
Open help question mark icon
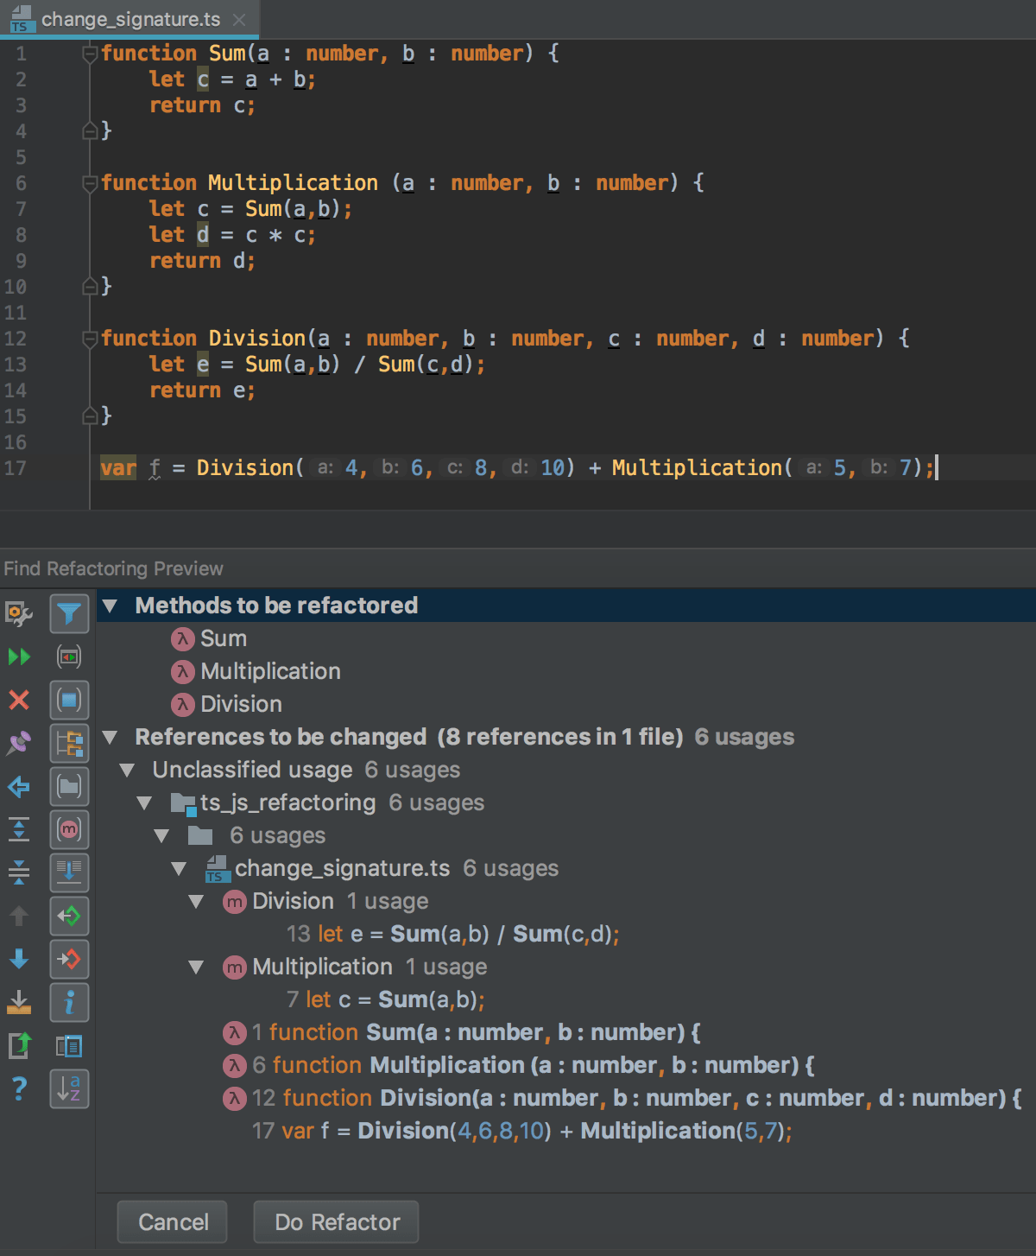click(19, 1088)
